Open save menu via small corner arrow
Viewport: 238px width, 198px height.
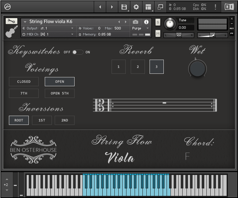coord(128,11)
